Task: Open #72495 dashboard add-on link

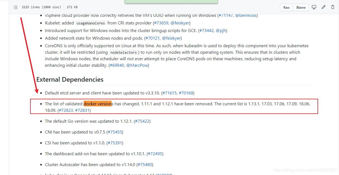Action: coord(155,154)
